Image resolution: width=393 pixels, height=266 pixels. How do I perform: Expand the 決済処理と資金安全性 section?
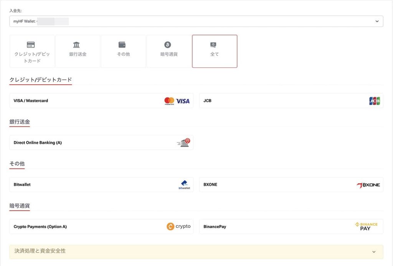click(196, 251)
